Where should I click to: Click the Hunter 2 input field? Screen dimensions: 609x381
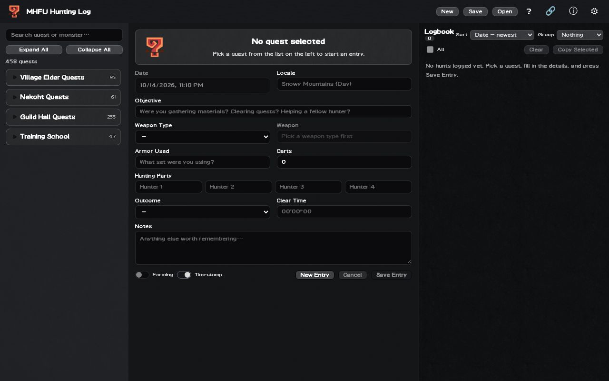coord(238,187)
